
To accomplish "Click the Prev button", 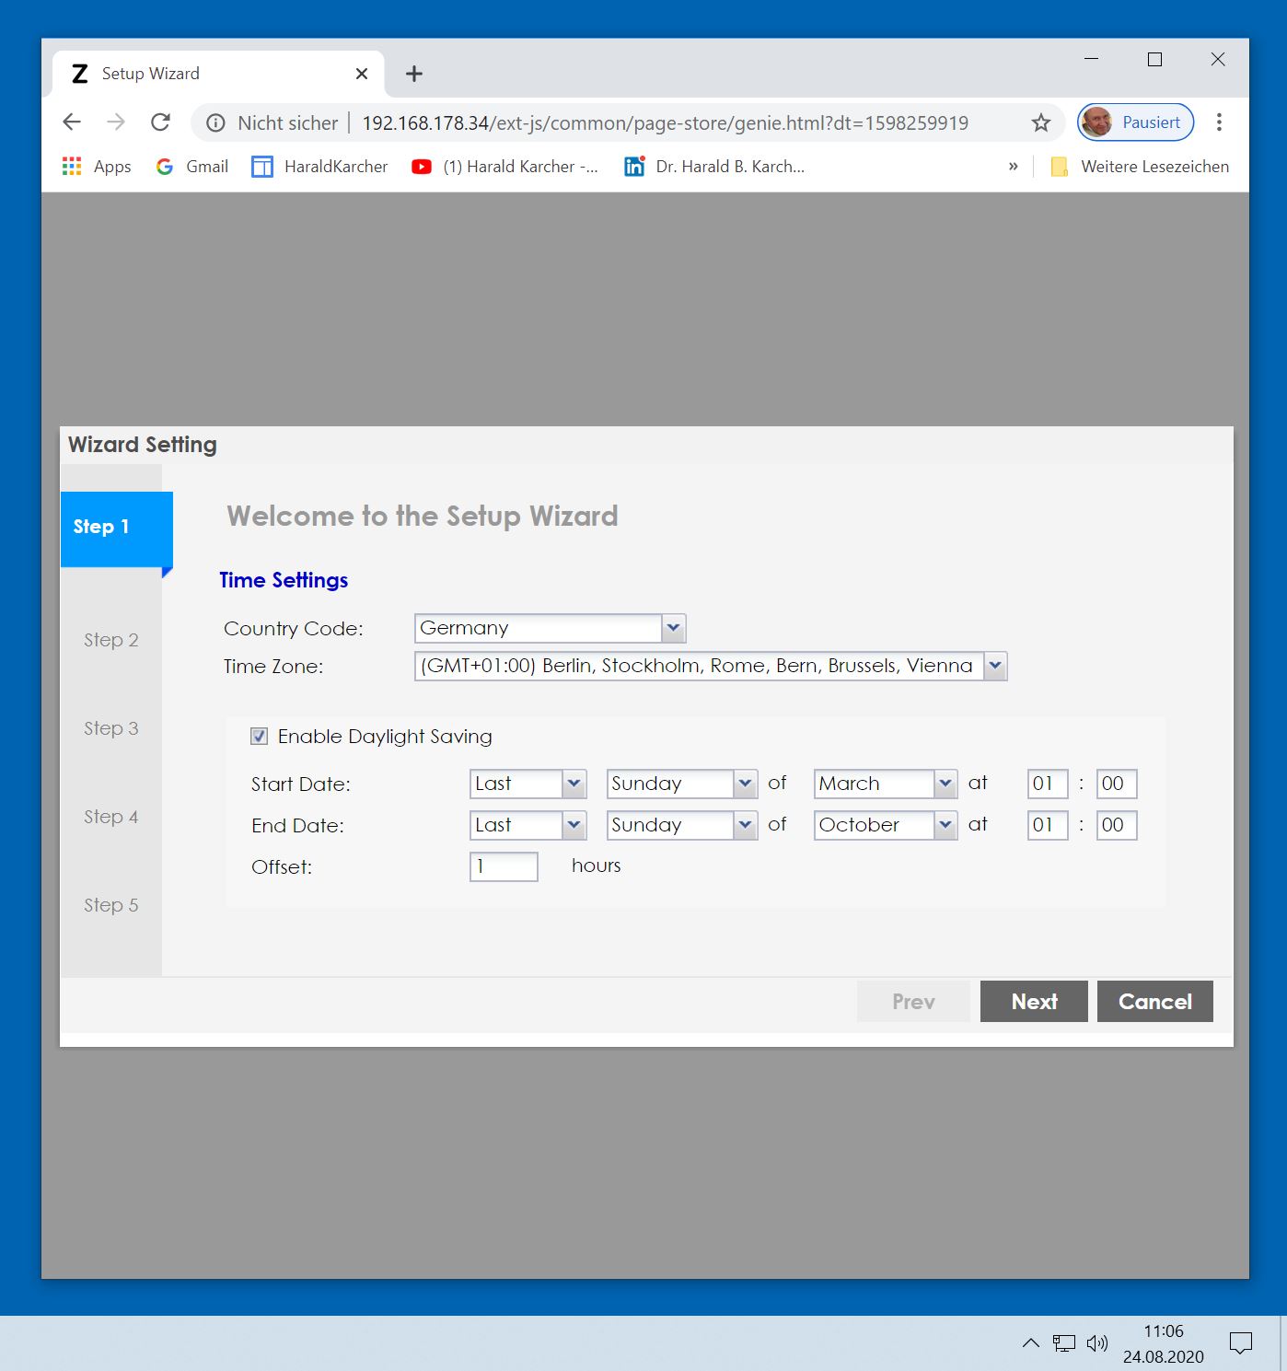I will tap(913, 1002).
